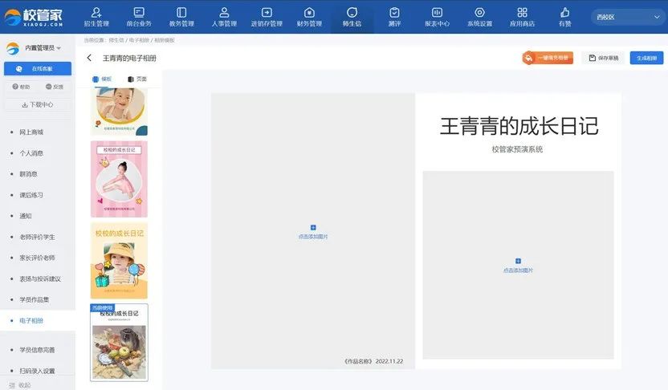Switch to the 模板 tab
This screenshot has width=668, height=390.
coord(102,79)
